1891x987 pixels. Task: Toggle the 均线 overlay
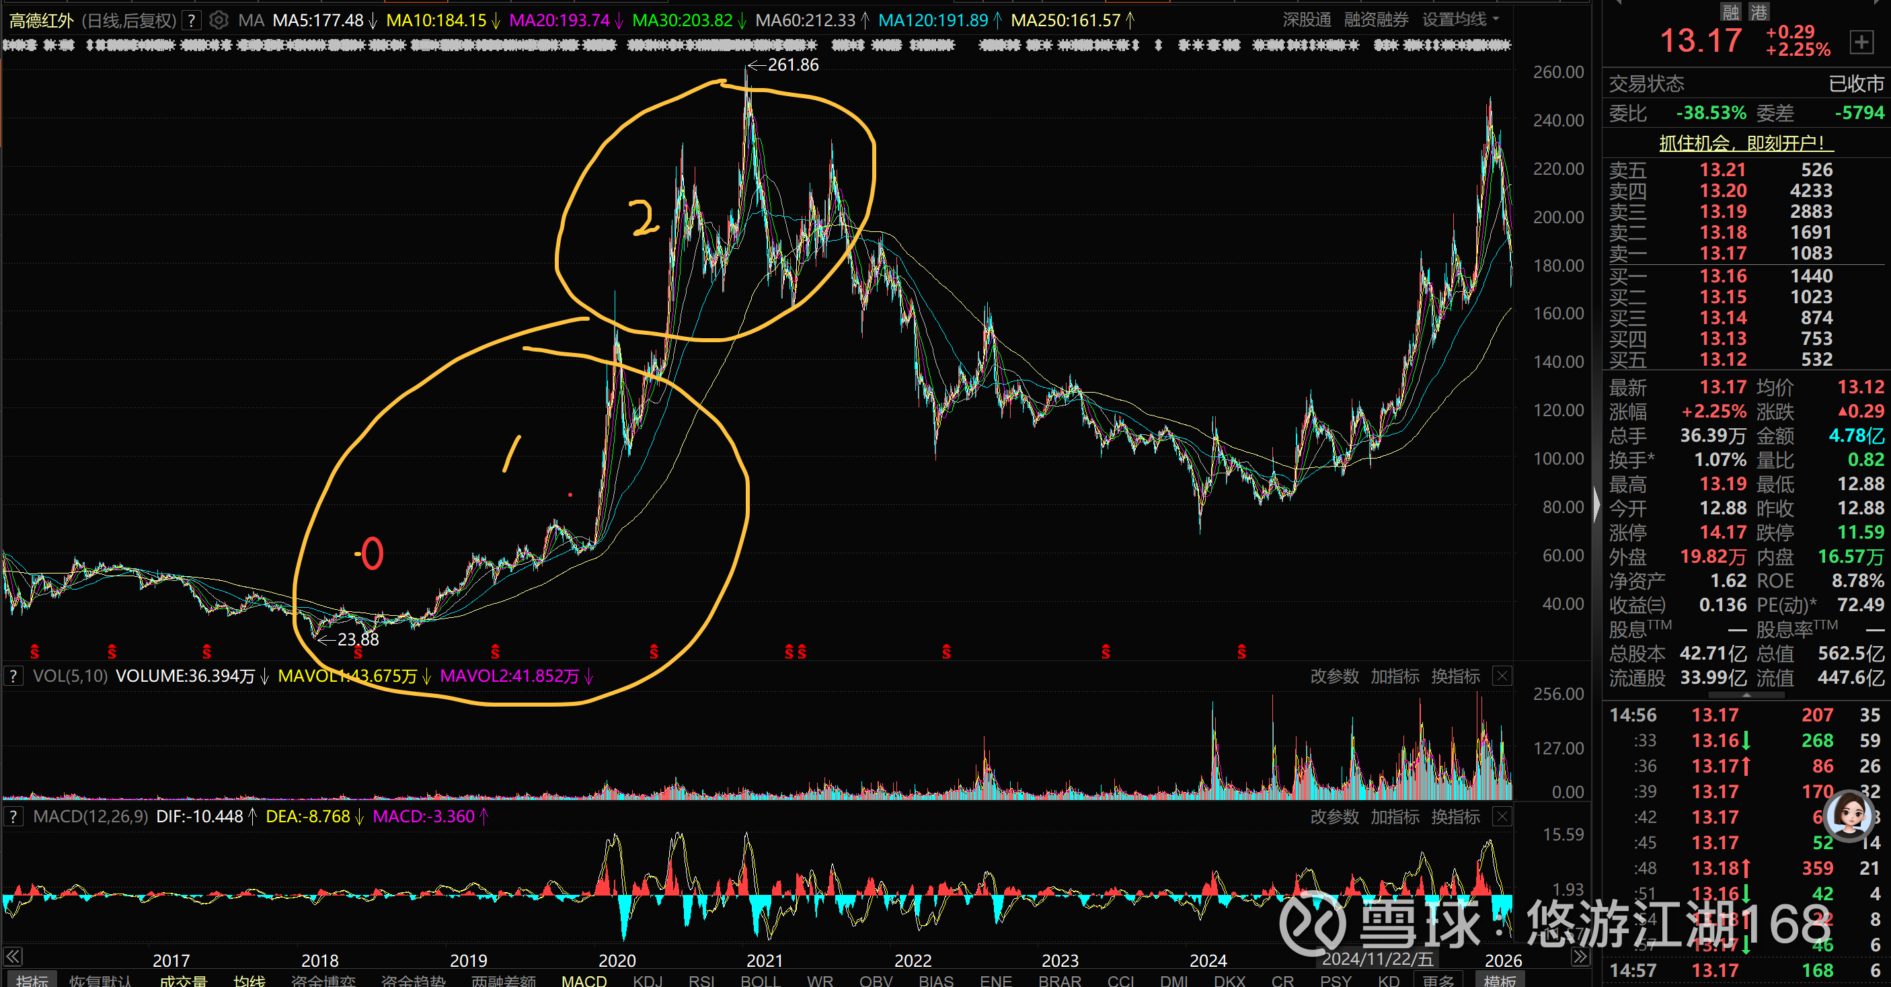tap(249, 980)
